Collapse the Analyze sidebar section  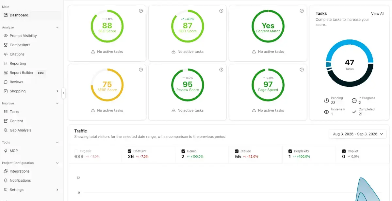tap(57, 28)
